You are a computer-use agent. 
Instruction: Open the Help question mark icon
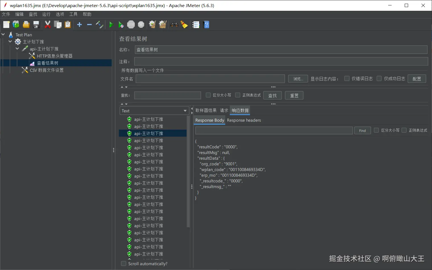206,25
